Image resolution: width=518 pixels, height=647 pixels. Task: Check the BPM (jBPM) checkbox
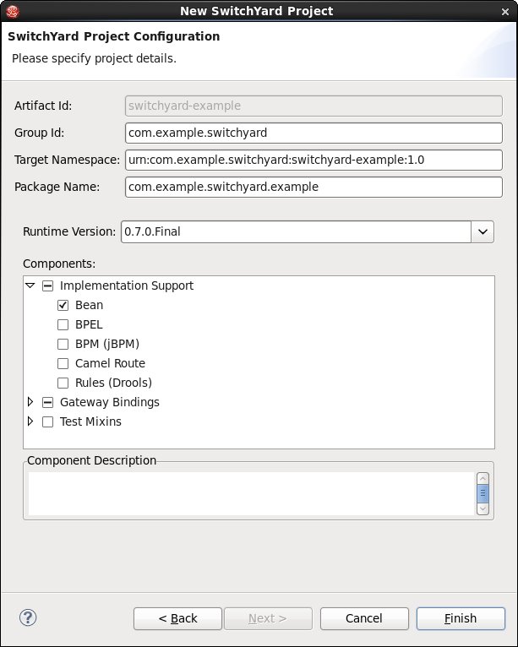tap(63, 344)
